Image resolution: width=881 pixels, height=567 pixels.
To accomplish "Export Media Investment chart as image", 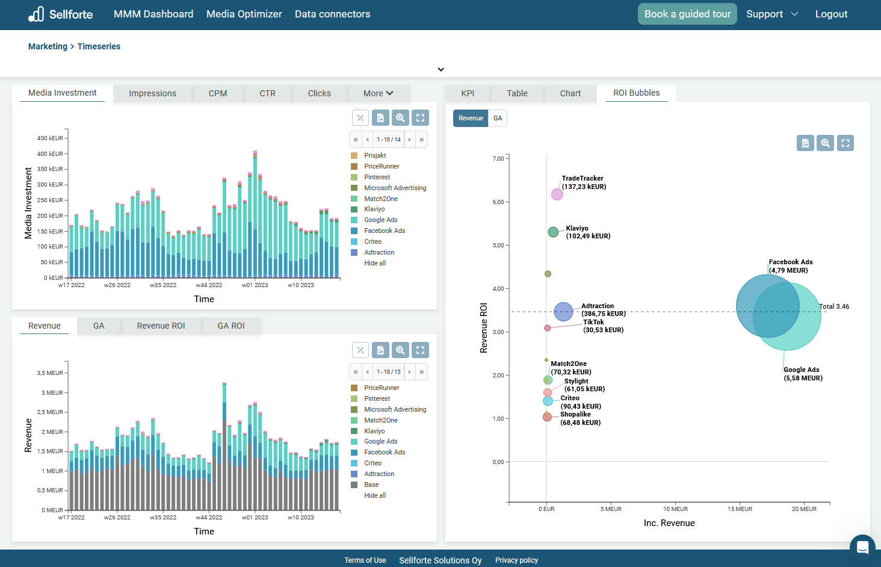I will pyautogui.click(x=380, y=118).
